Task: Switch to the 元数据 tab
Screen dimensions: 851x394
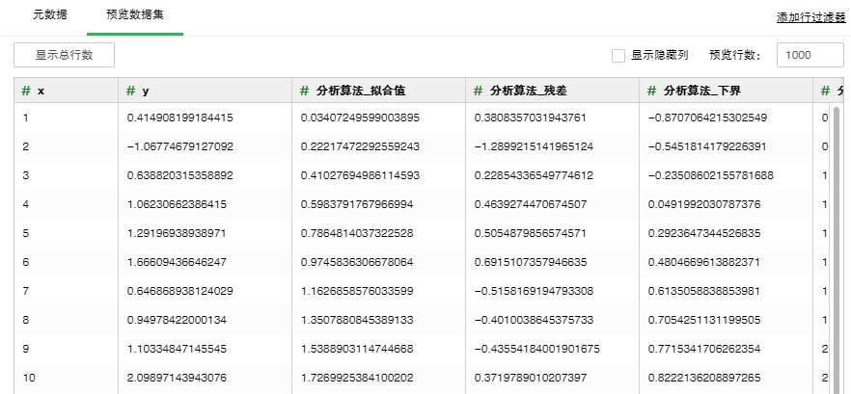Action: pyautogui.click(x=50, y=17)
